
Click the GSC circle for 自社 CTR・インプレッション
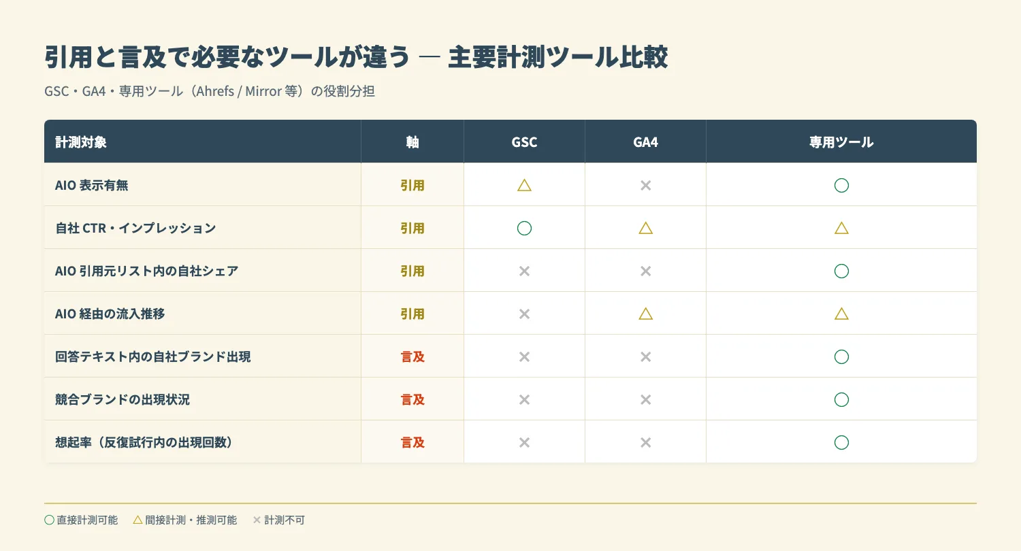(524, 228)
